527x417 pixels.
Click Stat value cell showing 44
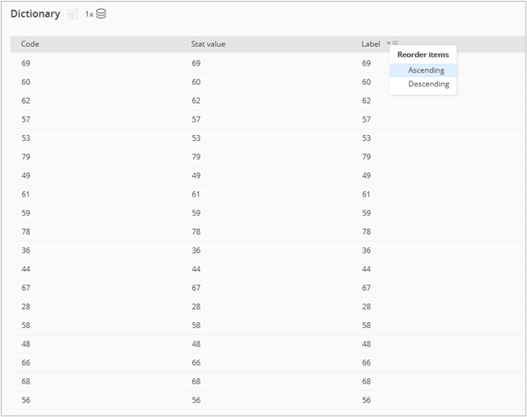coord(196,268)
